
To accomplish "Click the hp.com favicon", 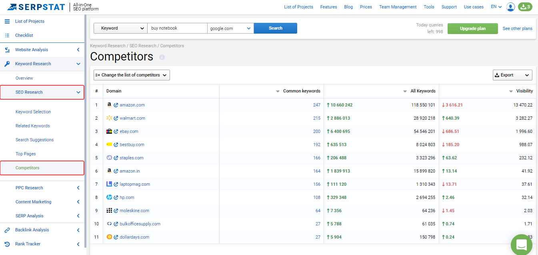I will [x=109, y=197].
